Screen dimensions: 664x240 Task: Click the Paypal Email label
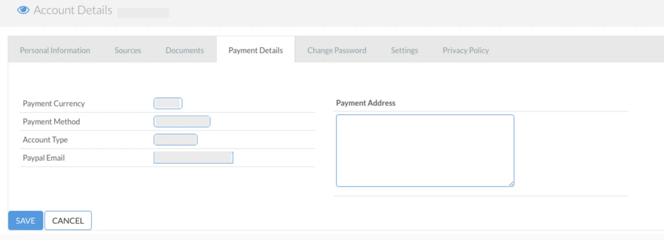pos(44,158)
